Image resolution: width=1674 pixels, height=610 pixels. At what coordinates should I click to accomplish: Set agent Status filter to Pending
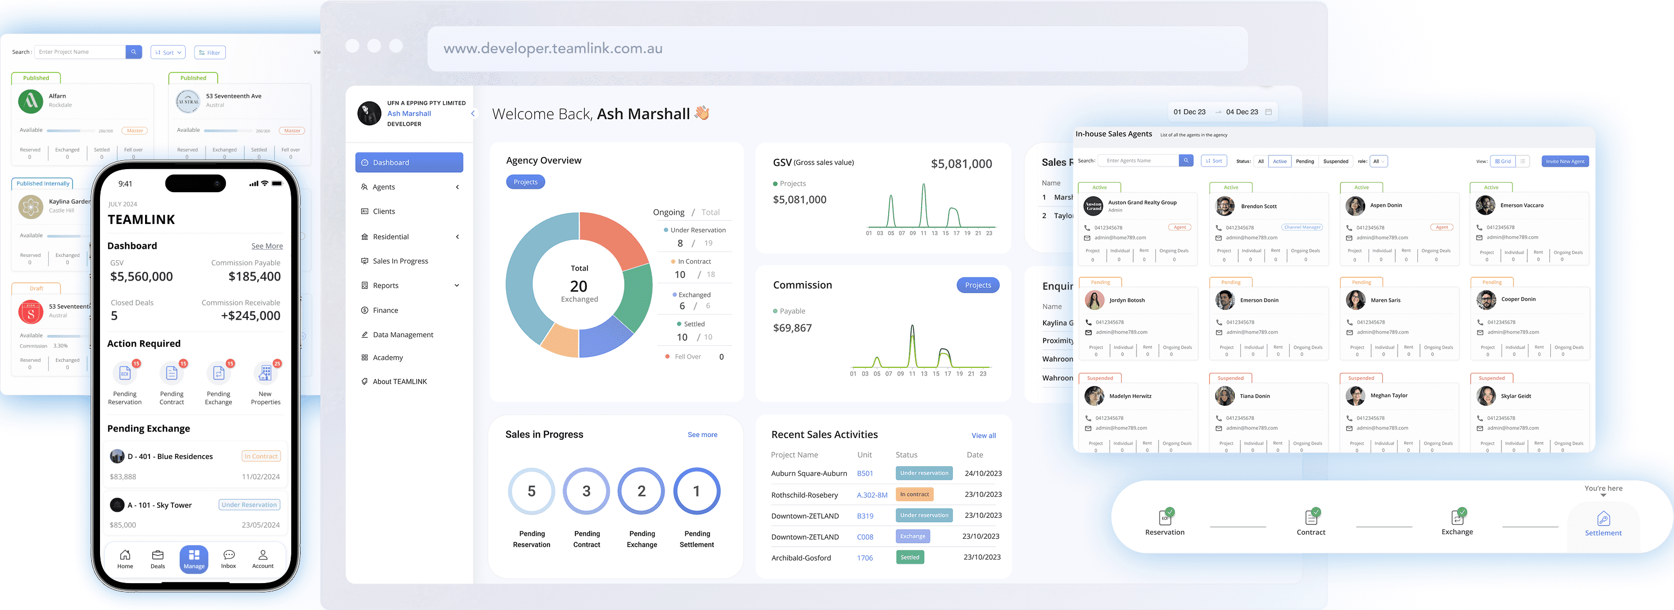(x=1305, y=161)
